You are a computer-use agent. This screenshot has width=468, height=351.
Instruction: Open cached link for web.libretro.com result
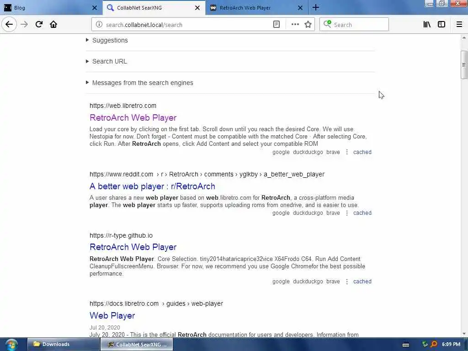[x=362, y=152]
